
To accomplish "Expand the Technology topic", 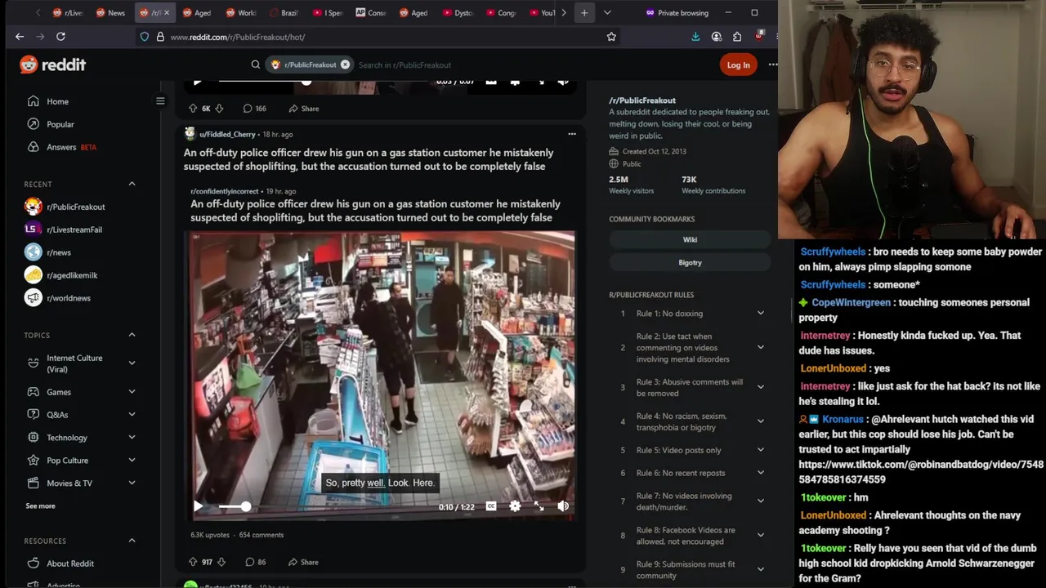I will pyautogui.click(x=132, y=438).
